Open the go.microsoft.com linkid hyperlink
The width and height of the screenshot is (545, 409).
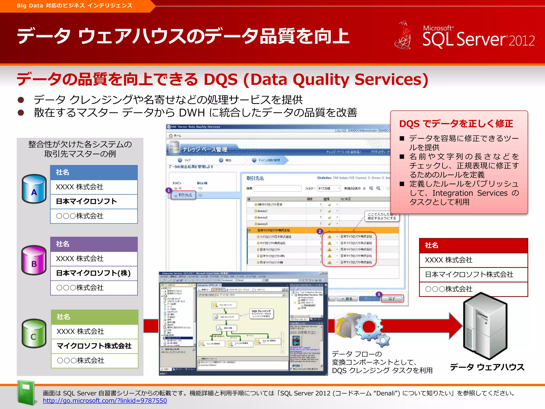point(105,401)
